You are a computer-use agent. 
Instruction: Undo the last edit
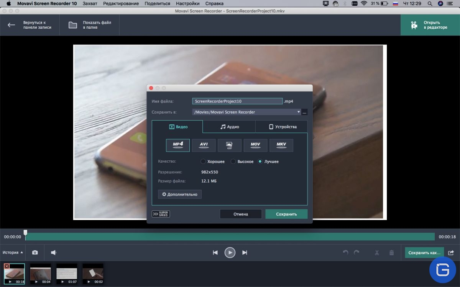(x=345, y=253)
